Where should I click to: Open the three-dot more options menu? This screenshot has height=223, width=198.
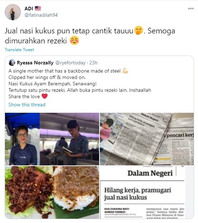(x=191, y=9)
